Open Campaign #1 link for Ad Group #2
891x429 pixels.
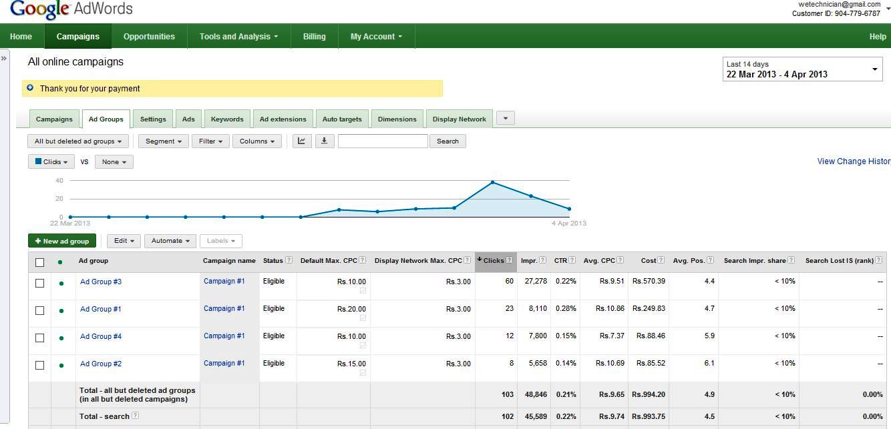click(224, 363)
